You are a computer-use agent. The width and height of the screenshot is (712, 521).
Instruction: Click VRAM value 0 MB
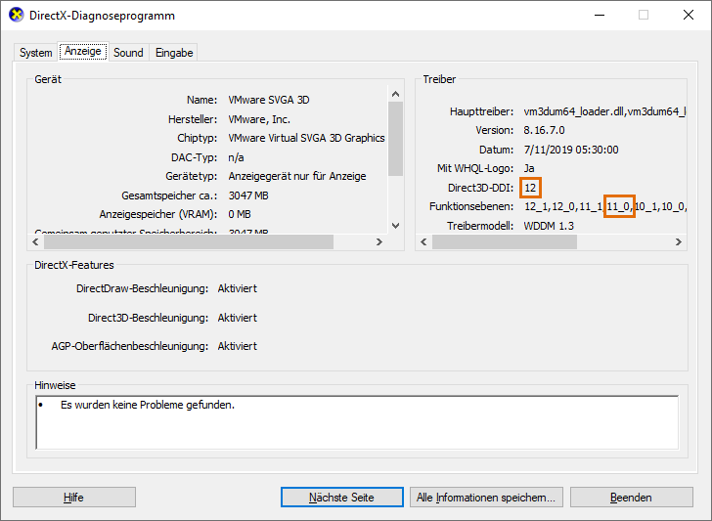coord(240,214)
